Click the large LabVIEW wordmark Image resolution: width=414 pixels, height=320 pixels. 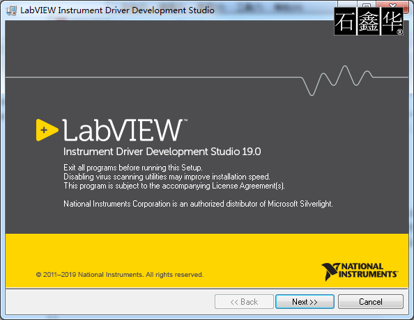click(124, 130)
